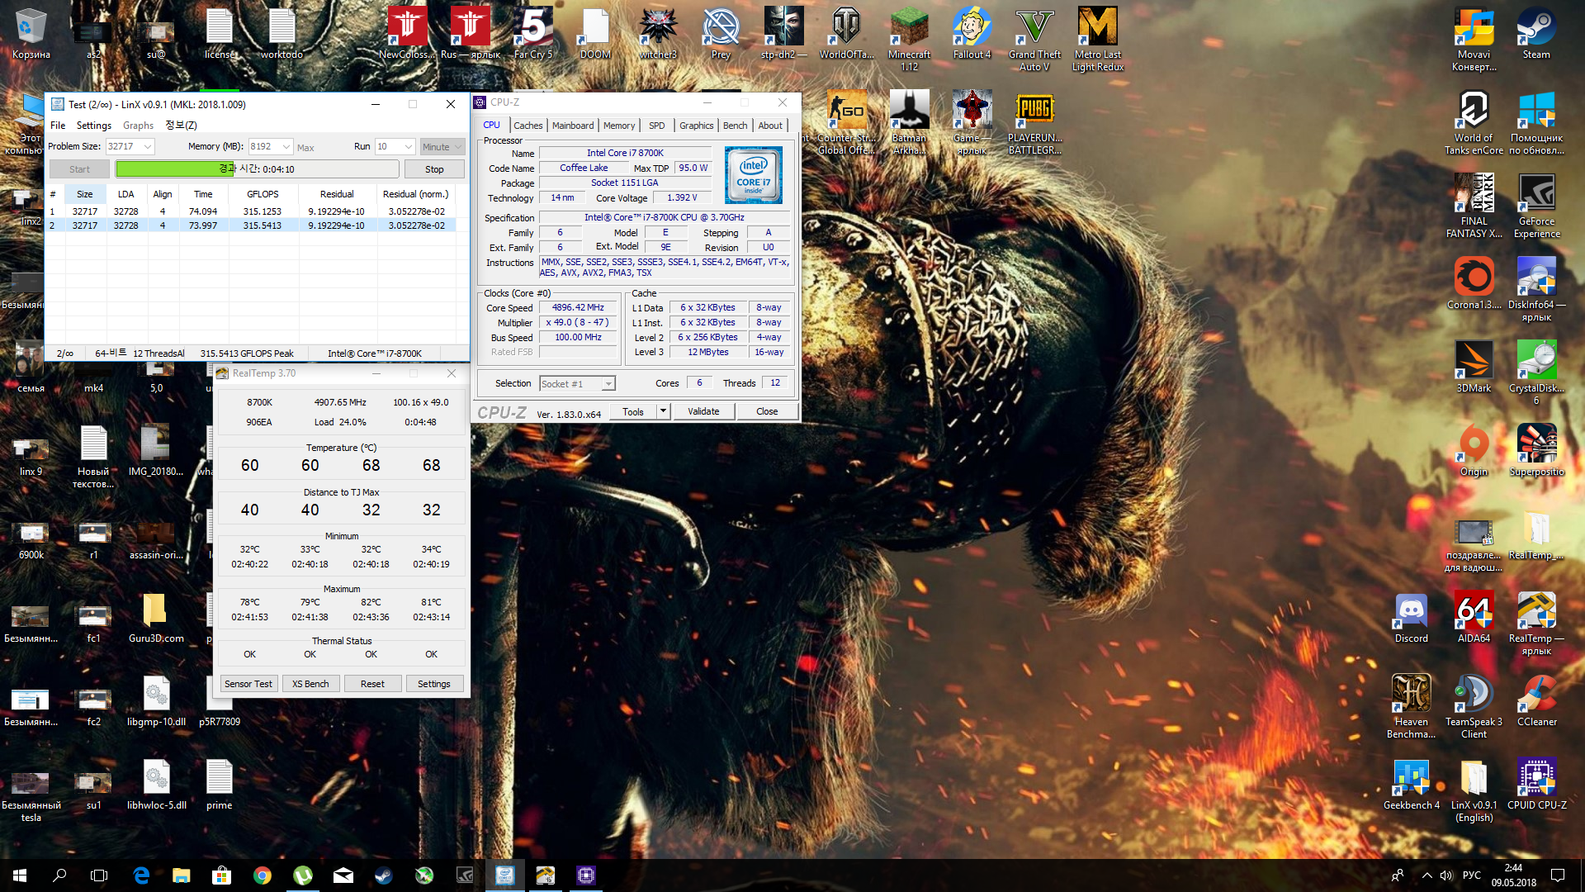
Task: Expand the Memory (MB) dropdown
Action: (286, 146)
